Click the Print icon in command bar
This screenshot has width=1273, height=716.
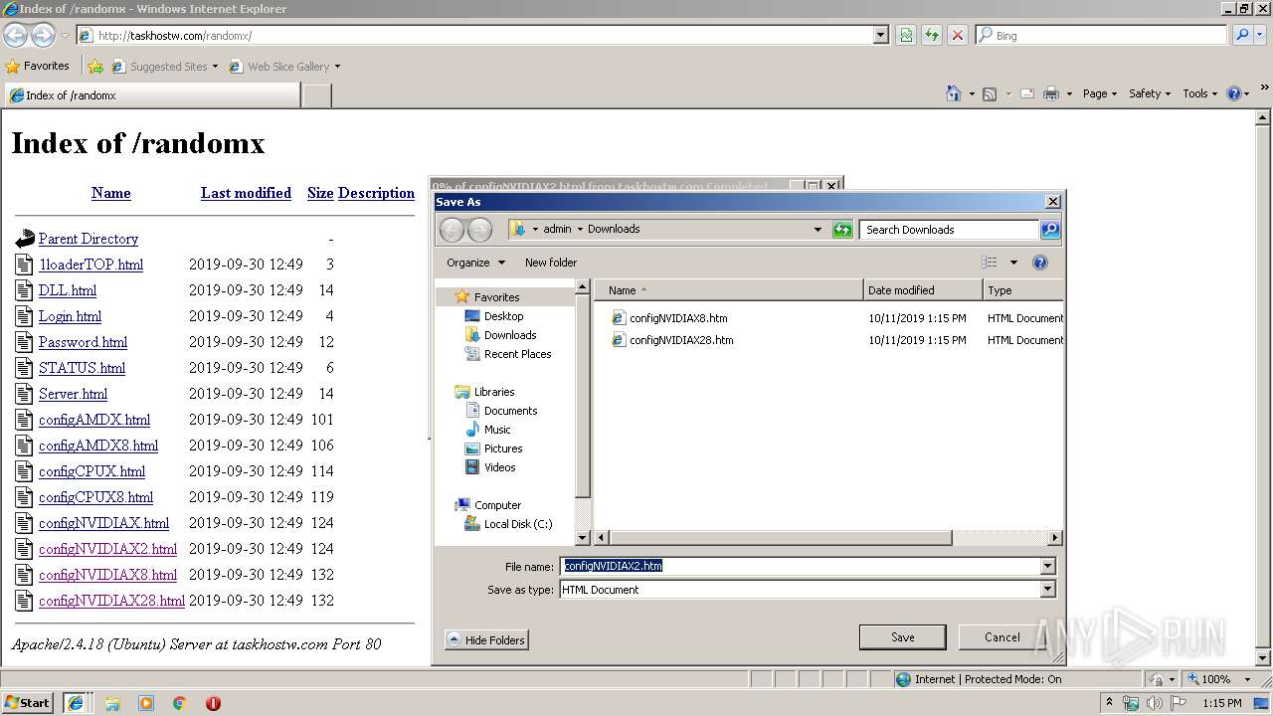coord(1051,93)
